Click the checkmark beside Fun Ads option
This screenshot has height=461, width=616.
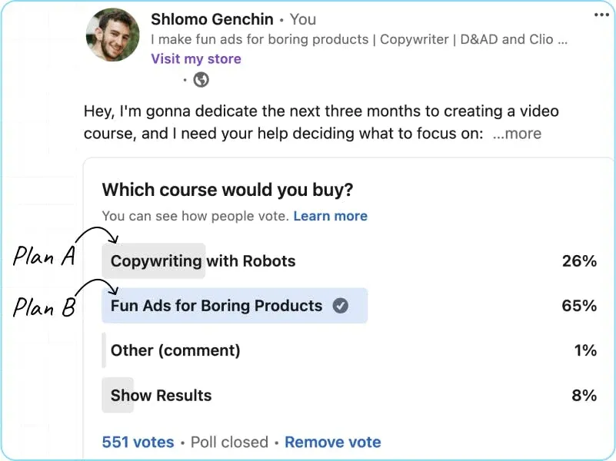tap(340, 306)
